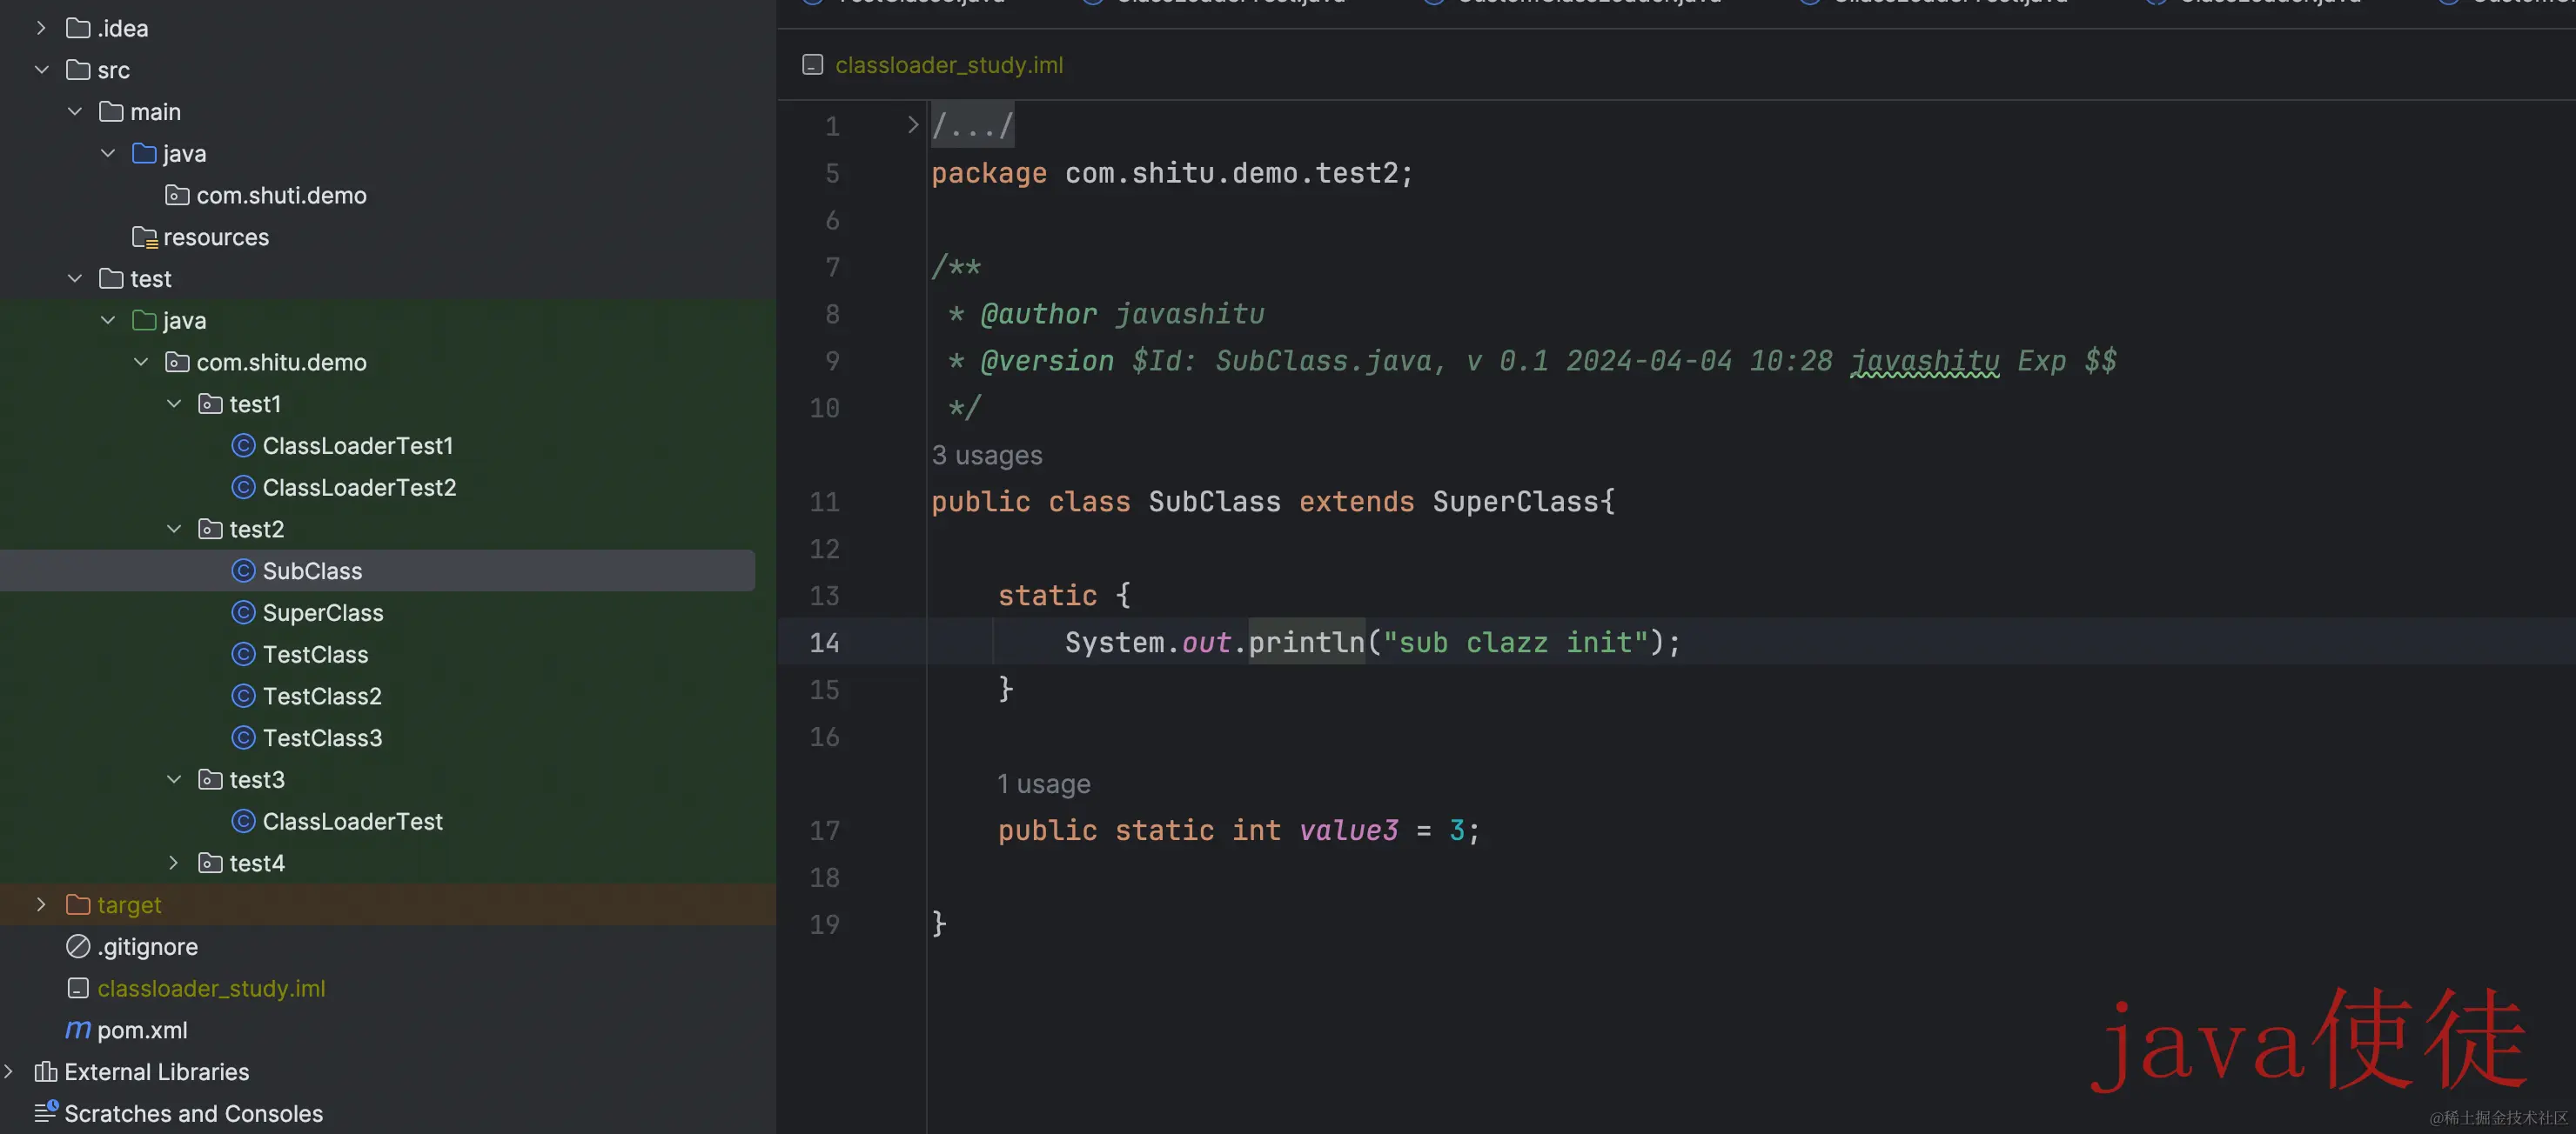Viewport: 2576px width, 1134px height.
Task: Collapse the com.shitu.demo package chevron
Action: click(141, 363)
